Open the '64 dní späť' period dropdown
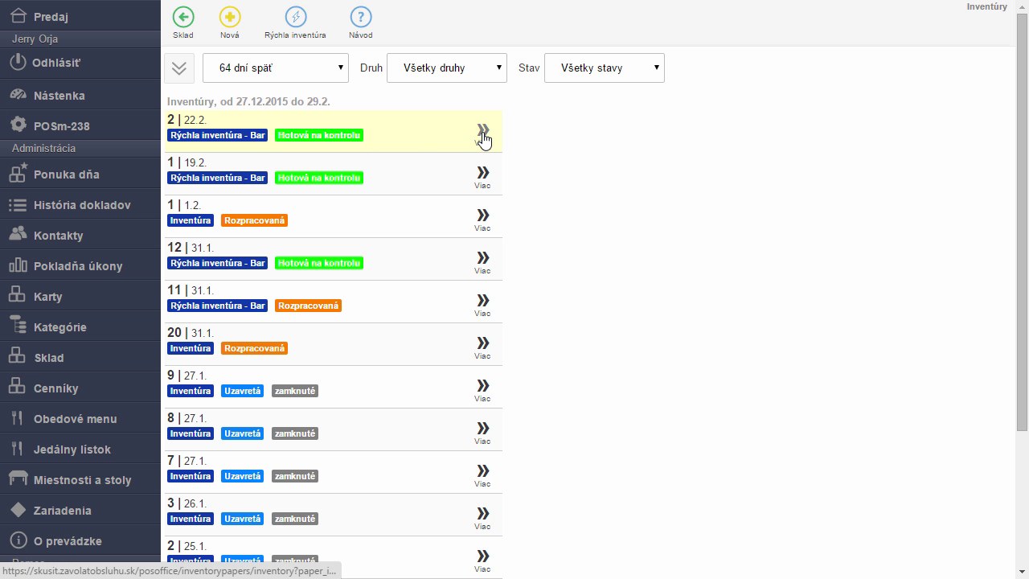The height and width of the screenshot is (579, 1029). coord(276,68)
